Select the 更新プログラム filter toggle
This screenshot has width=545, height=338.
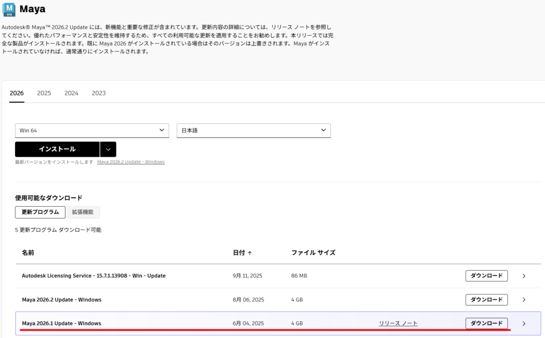40,212
